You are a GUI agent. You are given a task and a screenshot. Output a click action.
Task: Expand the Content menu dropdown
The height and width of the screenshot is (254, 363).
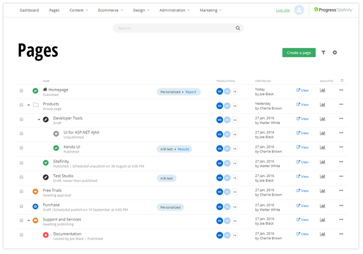point(78,10)
